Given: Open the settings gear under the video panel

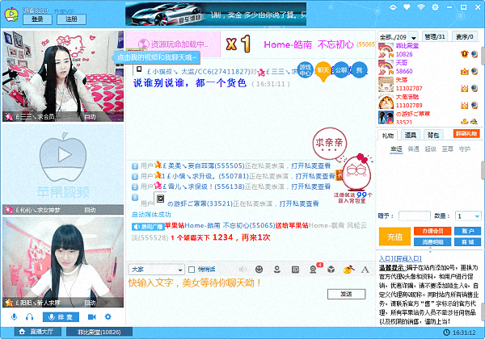Looking at the screenshot, I should pyautogui.click(x=108, y=317).
